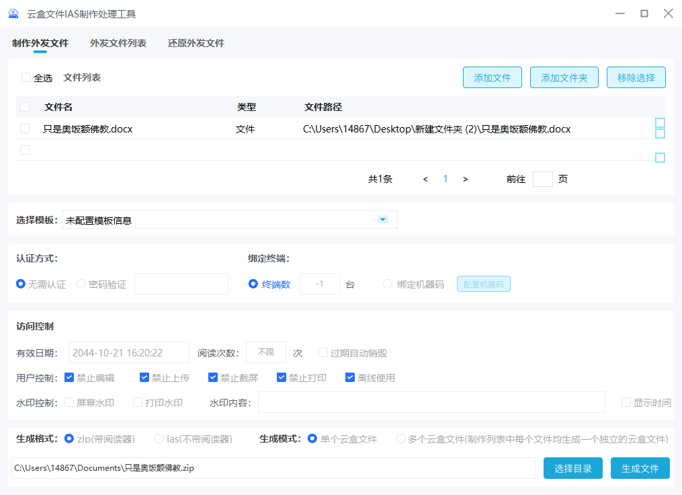Uncheck the 禁止编辑 checkbox
Screen dimensions: 682x495
point(69,377)
